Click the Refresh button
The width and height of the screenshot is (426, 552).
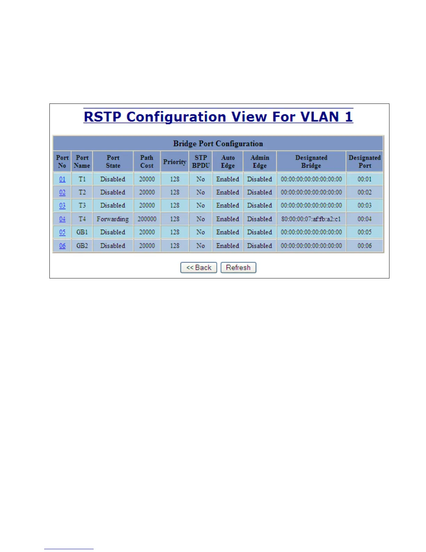(x=238, y=268)
